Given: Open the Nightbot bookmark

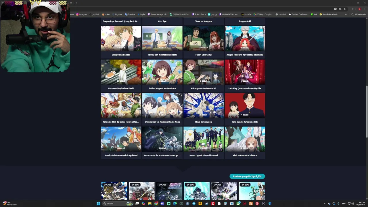Looking at the screenshot, I should click(117, 14).
